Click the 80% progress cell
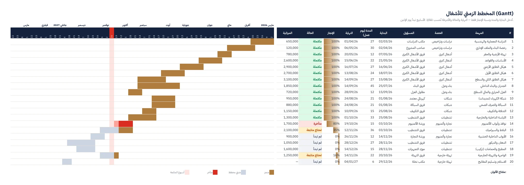Viewport: 524px width, 185px height. [x=332, y=124]
